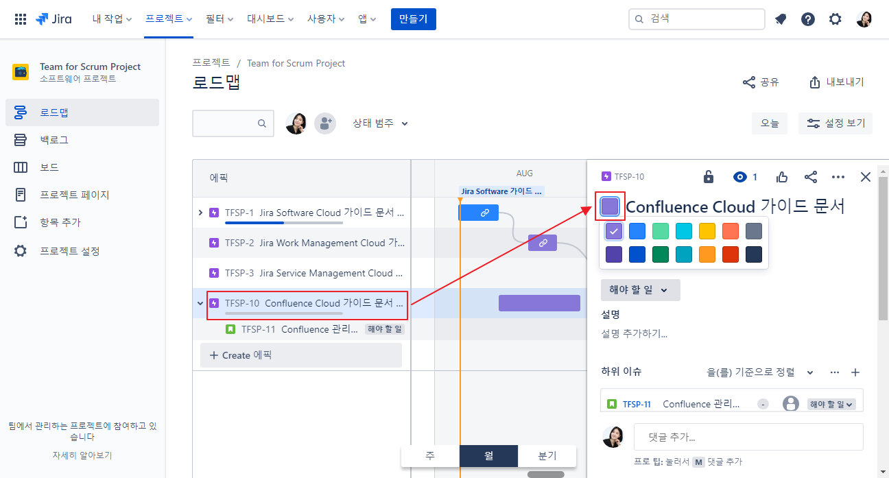
Task: Click 설명 추가하기 to add a description
Action: [635, 334]
